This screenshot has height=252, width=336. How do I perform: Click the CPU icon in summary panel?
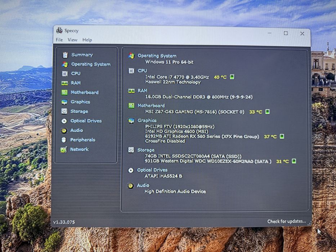tap(131, 71)
